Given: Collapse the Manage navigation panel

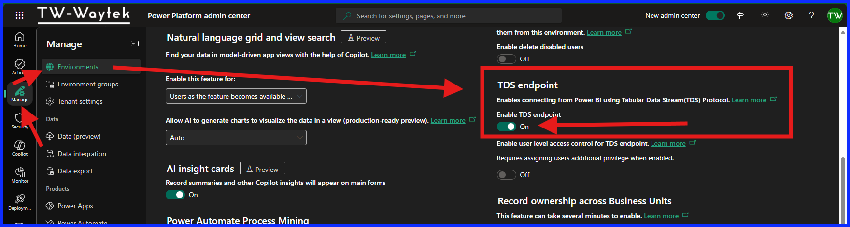Looking at the screenshot, I should coord(135,44).
